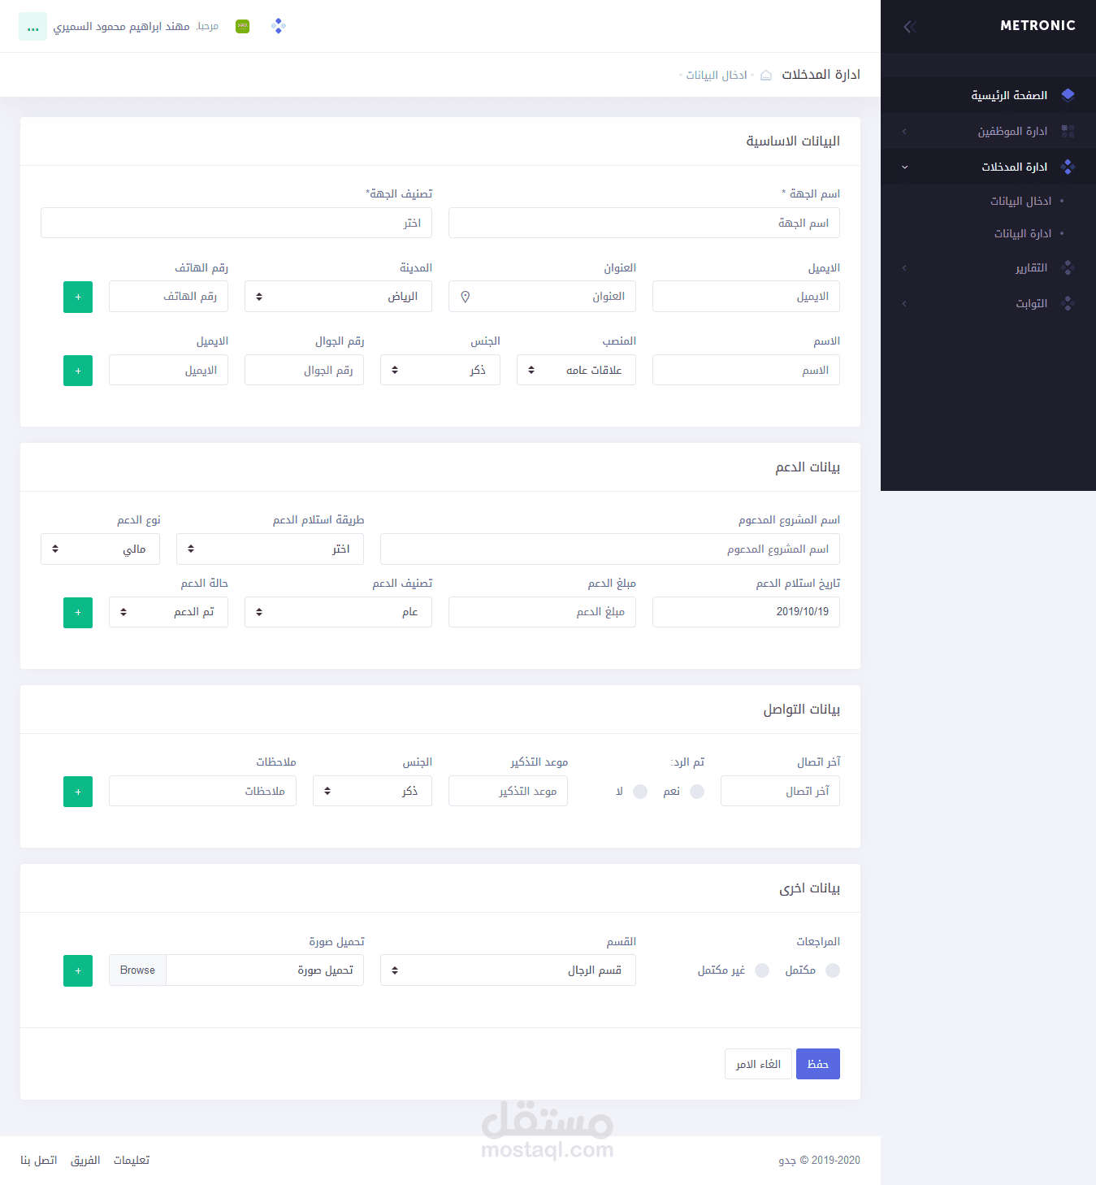1096x1185 pixels.
Task: Open تصنيف الدعم dropdown showing عام
Action: [x=338, y=612]
